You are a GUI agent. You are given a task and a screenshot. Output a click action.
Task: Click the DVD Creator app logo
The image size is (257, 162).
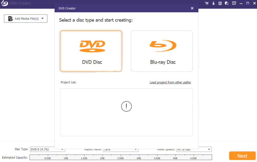[x=4, y=3]
